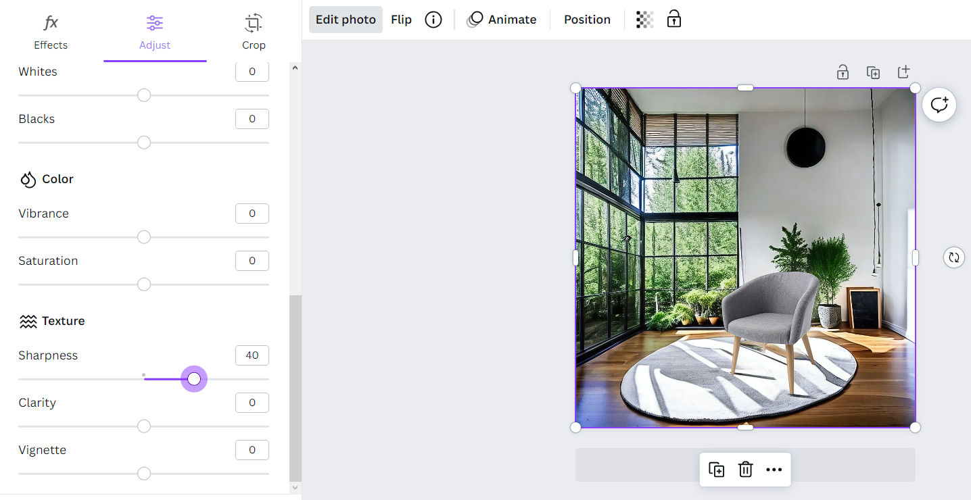Click the Animate button
Viewport: 971px width, 500px height.
502,20
